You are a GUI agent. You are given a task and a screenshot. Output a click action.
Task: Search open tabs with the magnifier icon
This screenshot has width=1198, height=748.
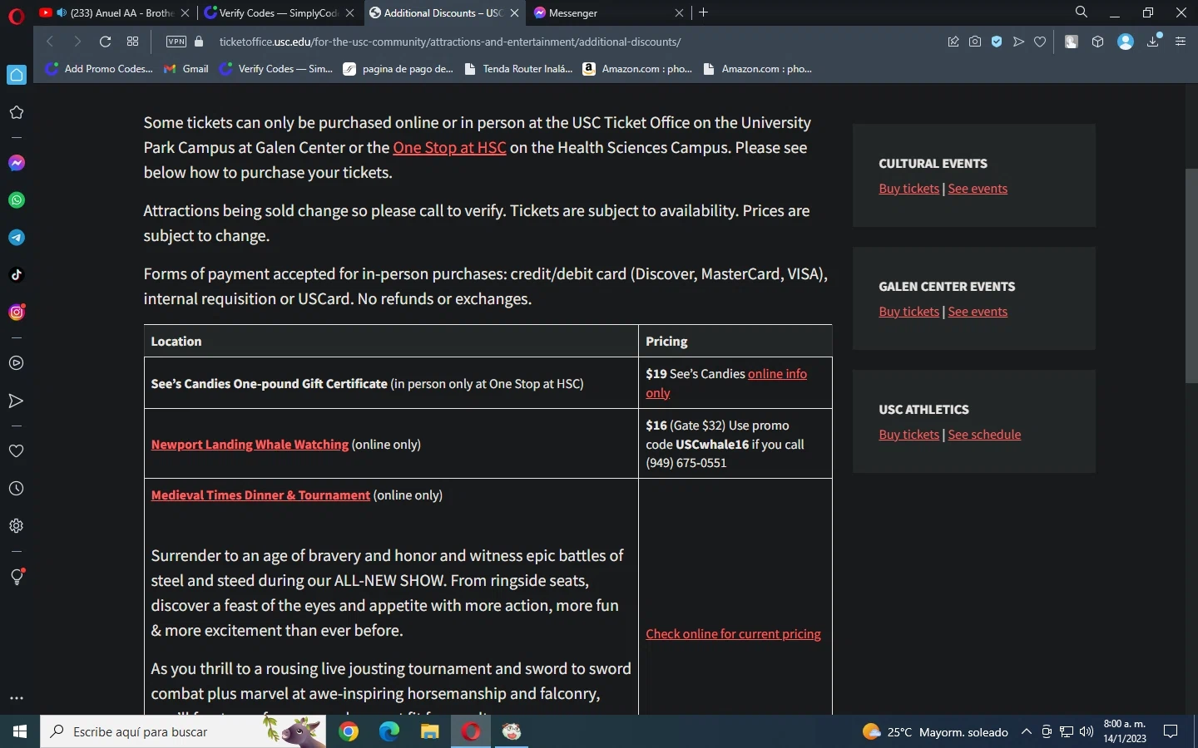click(x=1082, y=12)
